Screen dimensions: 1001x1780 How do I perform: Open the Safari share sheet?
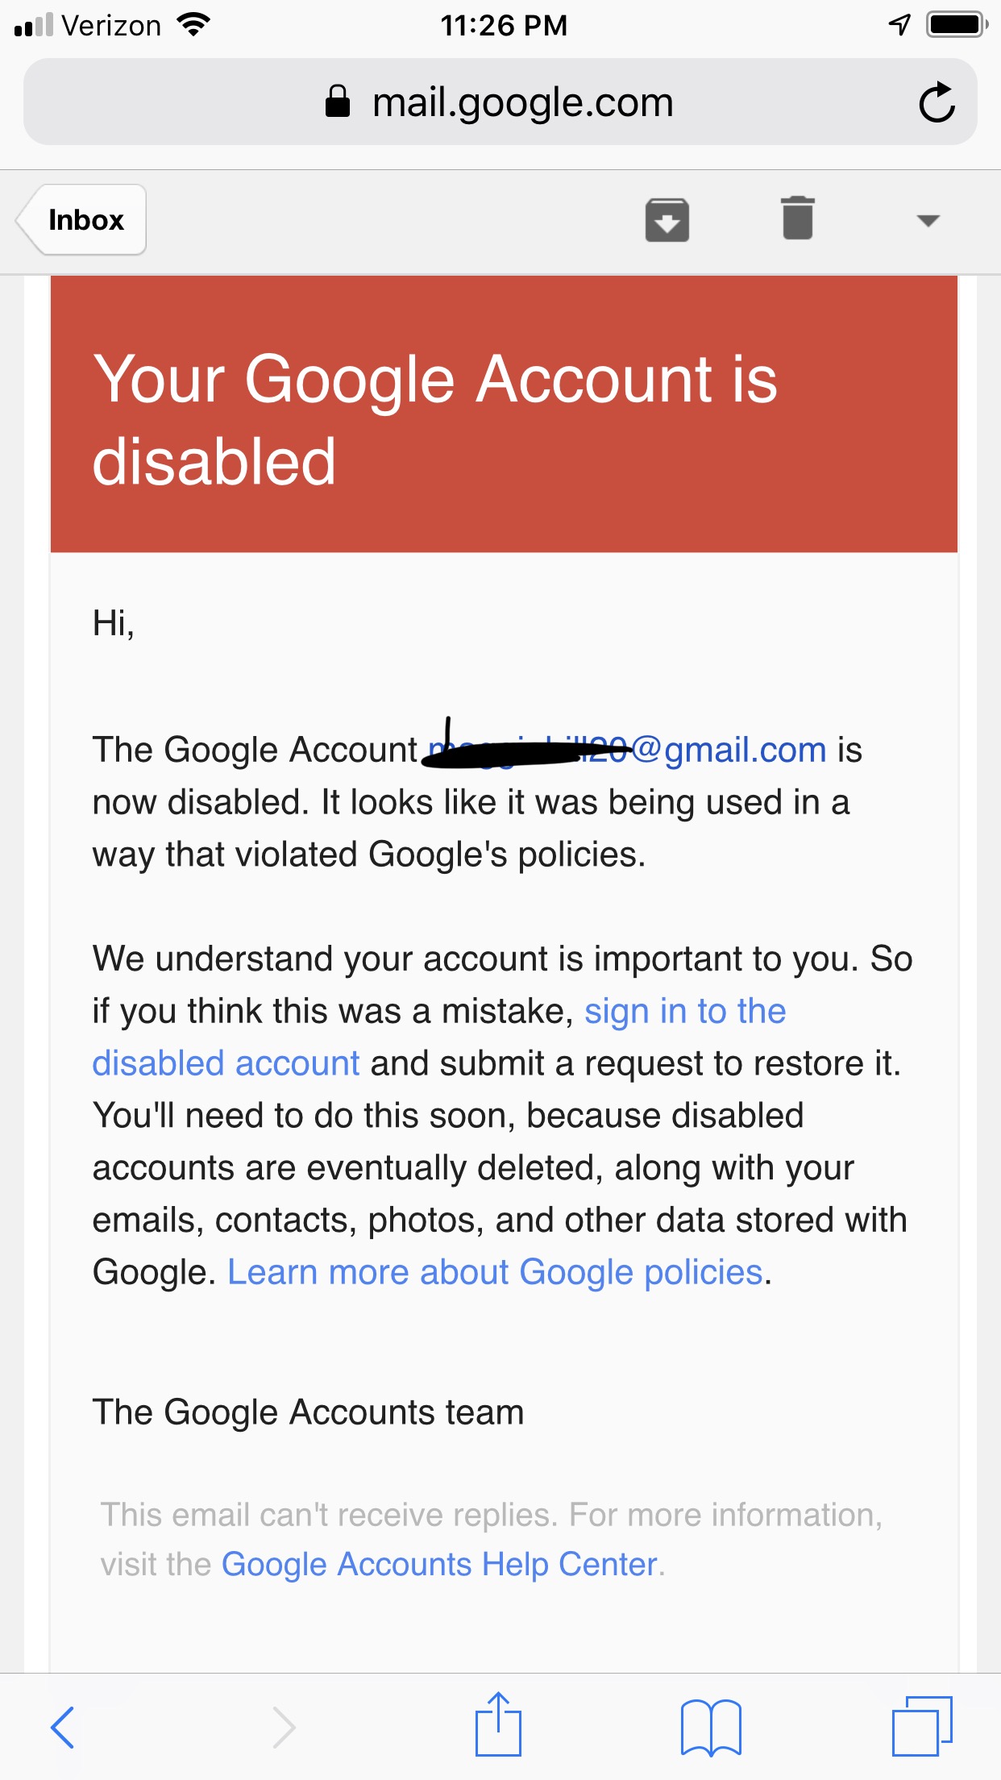click(x=498, y=1725)
